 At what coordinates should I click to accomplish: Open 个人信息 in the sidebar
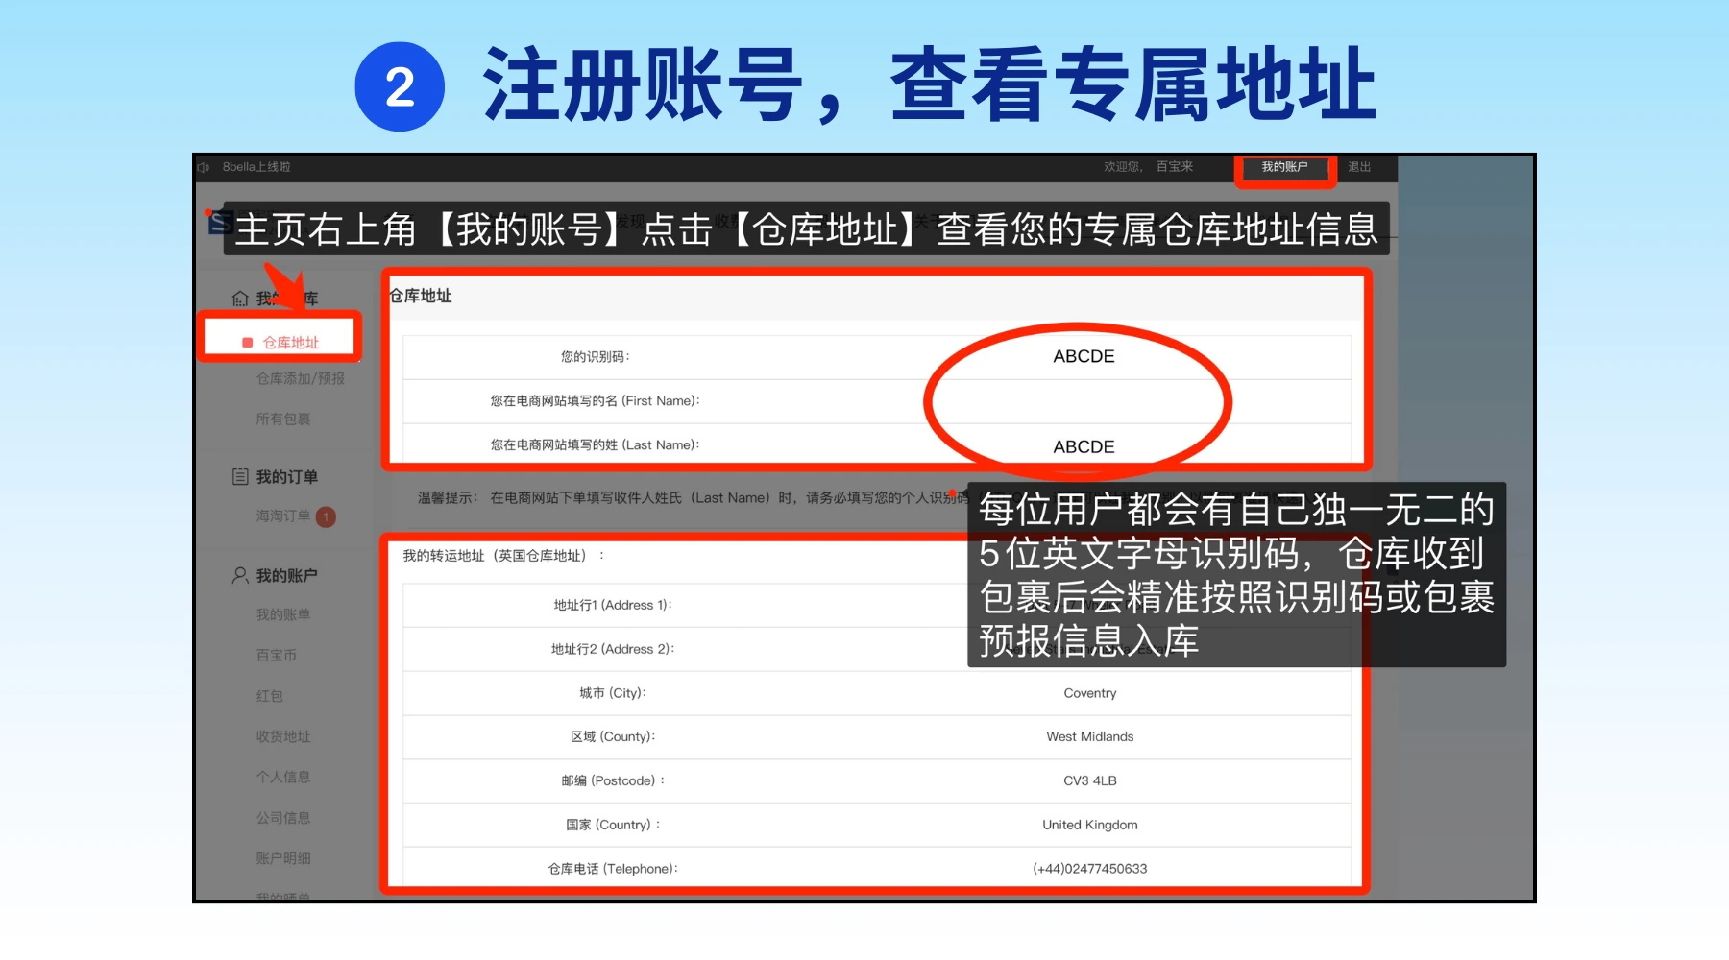pyautogui.click(x=283, y=777)
